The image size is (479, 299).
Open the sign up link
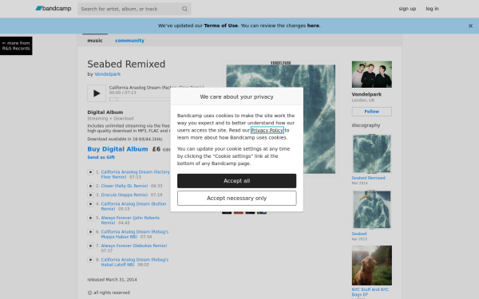click(407, 9)
